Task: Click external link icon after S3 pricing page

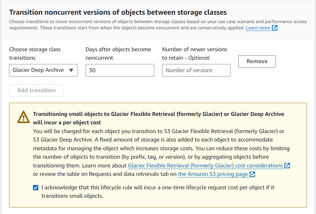Action: coord(252,174)
